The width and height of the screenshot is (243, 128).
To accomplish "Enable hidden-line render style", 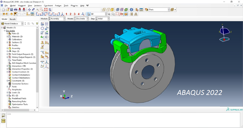I will coord(108,10).
